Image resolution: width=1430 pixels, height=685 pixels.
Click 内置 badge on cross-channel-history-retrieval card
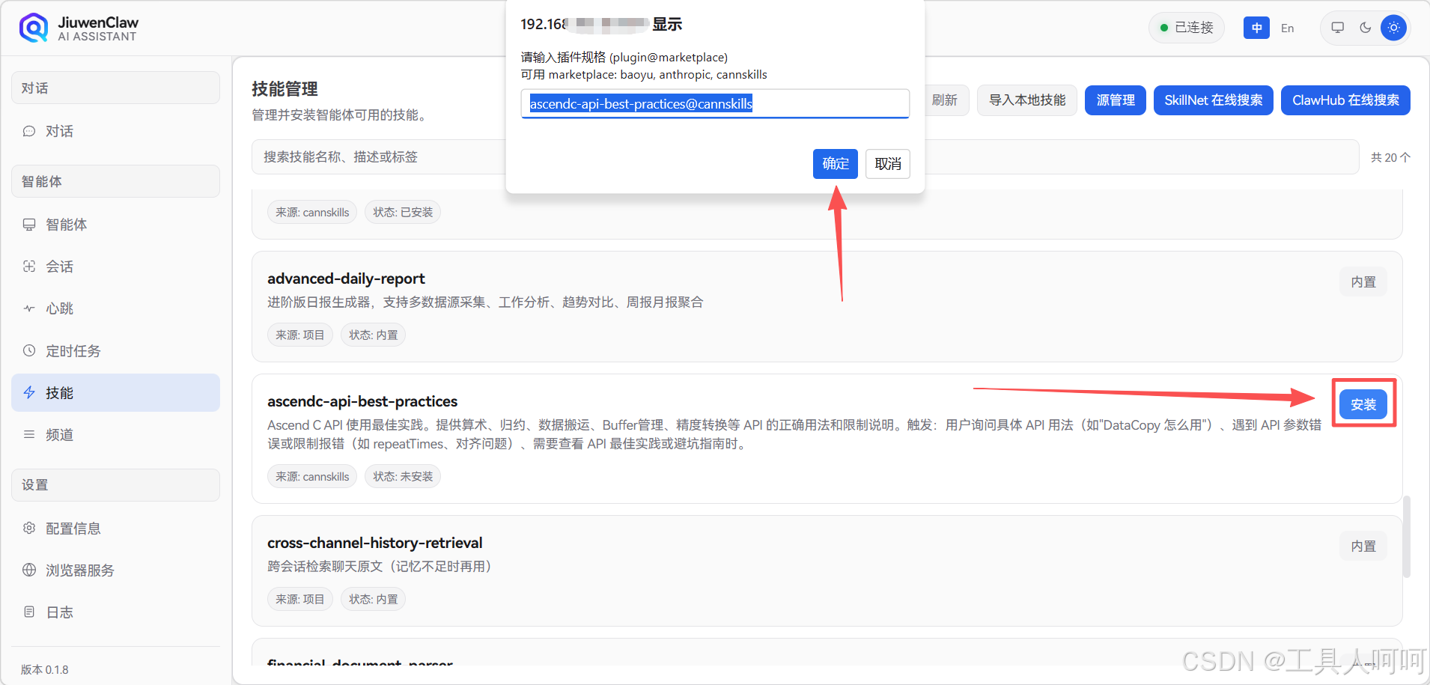click(1363, 546)
